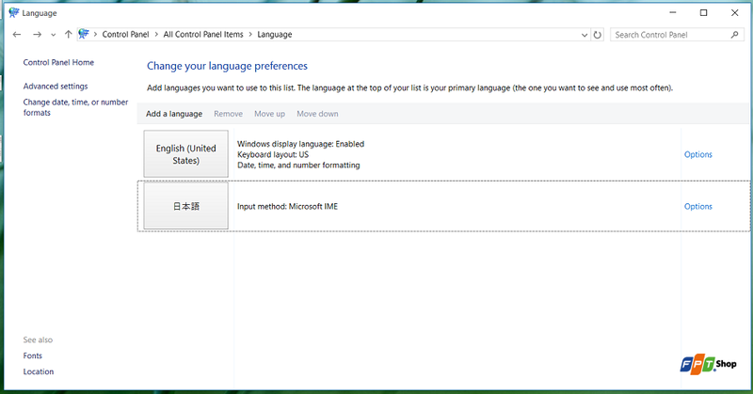This screenshot has width=753, height=394.
Task: Expand the chevron after Control Panel breadcrumb
Action: [x=156, y=35]
